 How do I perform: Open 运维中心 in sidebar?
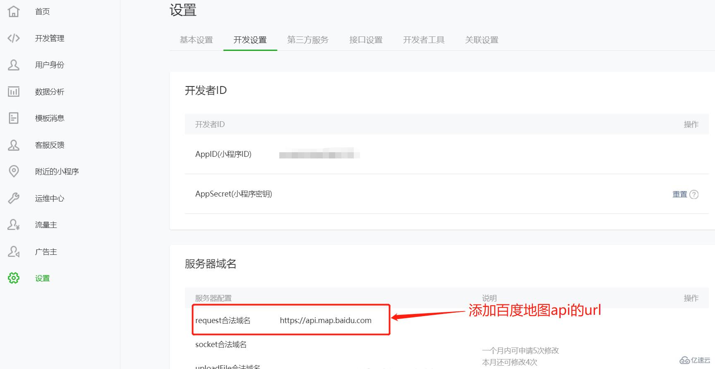[x=50, y=199]
